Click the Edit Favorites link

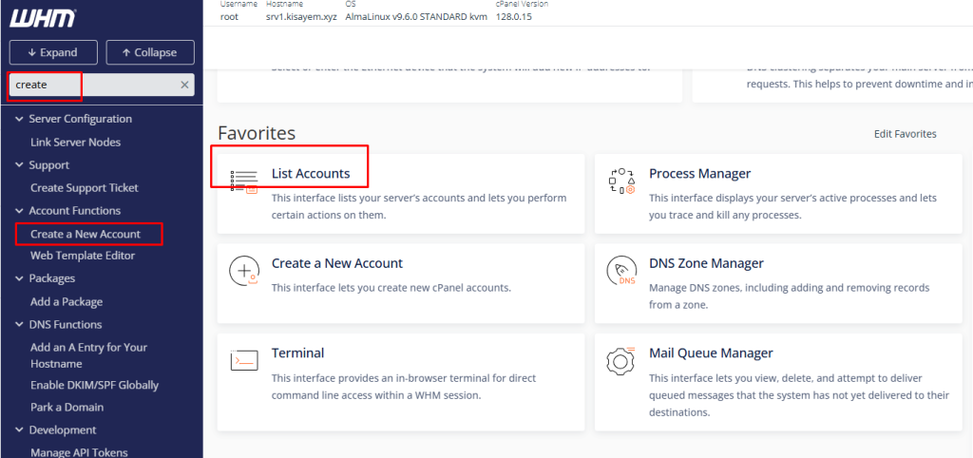point(905,134)
